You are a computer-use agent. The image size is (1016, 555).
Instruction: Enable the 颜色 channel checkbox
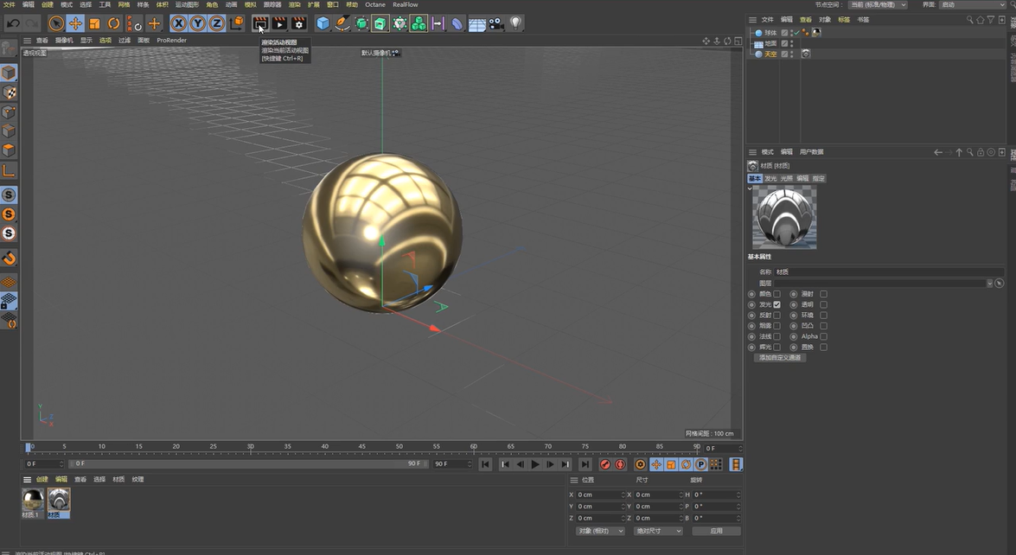776,294
